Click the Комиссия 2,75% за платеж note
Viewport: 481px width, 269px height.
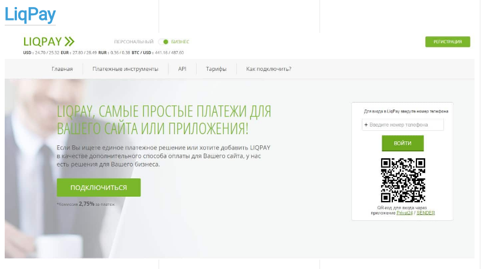tap(86, 204)
